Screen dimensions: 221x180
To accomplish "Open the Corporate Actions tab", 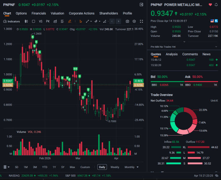I will (x=82, y=13).
